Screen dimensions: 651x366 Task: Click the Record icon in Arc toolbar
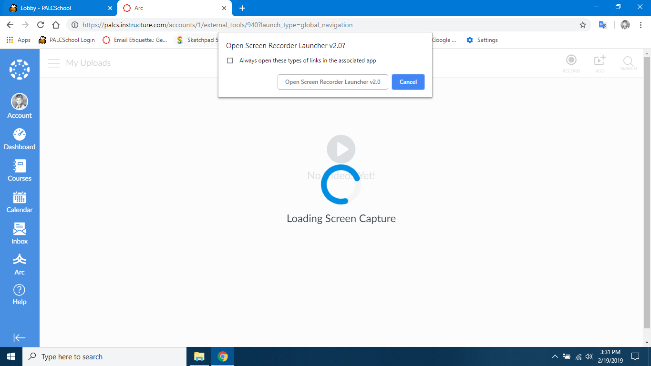click(x=571, y=63)
